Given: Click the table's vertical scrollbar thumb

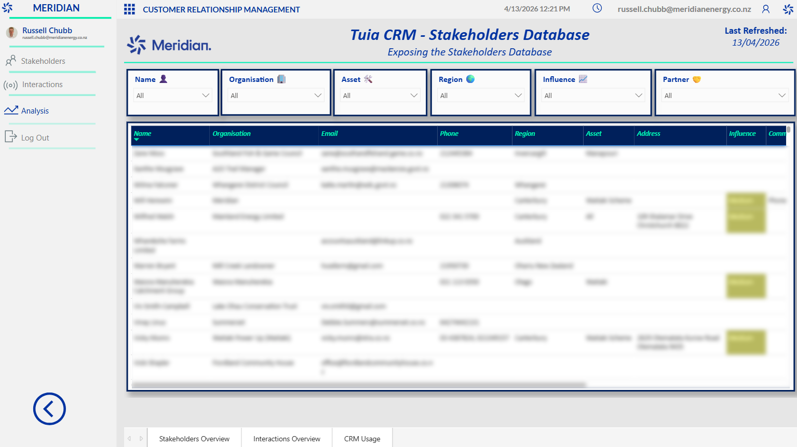Looking at the screenshot, I should click(788, 130).
